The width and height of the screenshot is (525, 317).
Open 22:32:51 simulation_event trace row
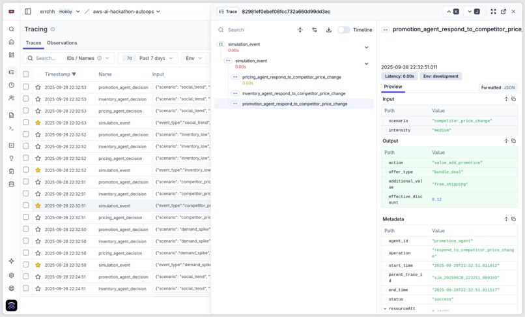[116, 205]
